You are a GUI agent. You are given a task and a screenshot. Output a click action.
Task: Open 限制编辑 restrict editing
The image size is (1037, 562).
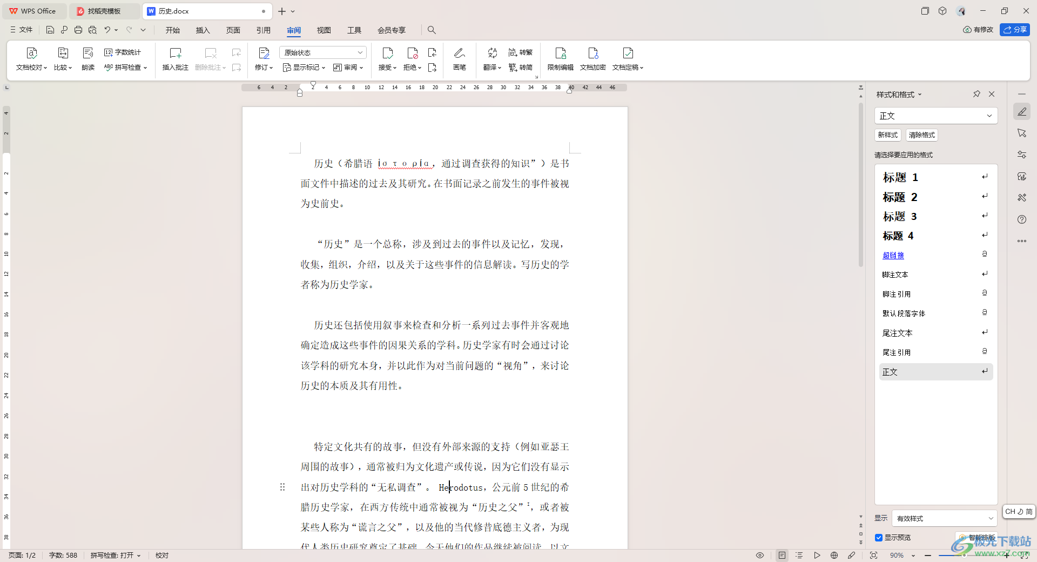click(x=561, y=59)
